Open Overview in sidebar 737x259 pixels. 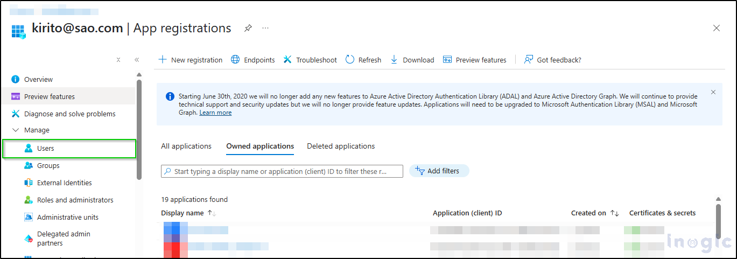click(38, 80)
